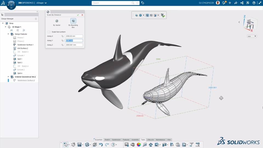Open the cube view dropdown in context toolbar
Image resolution: width=263 pixels, height=148 pixels.
[x=158, y=15]
